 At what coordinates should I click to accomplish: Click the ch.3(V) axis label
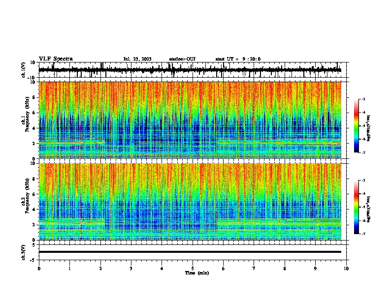pos(24,252)
